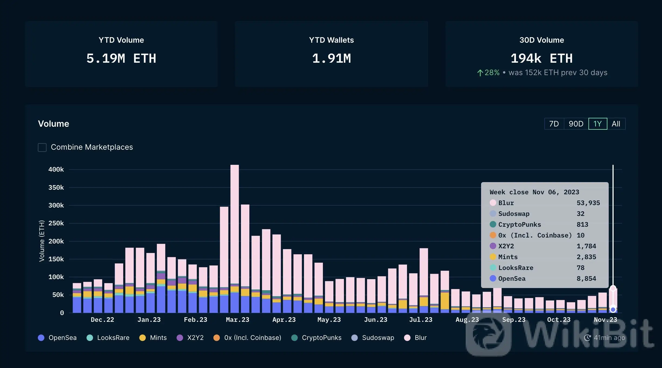Viewport: 662px width, 368px height.
Task: Click CryptoPunks teal legend marker
Action: click(294, 338)
